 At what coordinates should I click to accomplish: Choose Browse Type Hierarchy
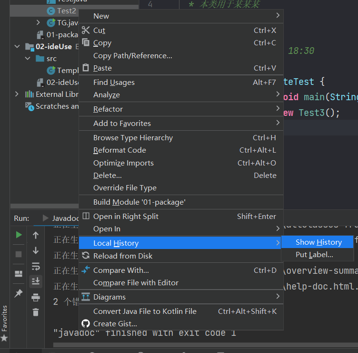click(x=181, y=137)
